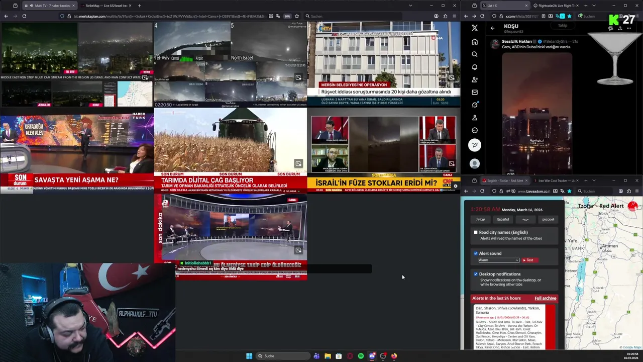
Task: Click X account avatar at sidebar bottom
Action: 475,163
